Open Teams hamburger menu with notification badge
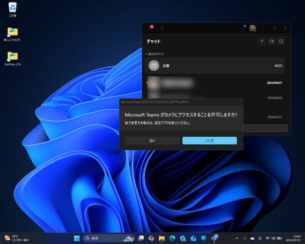 click(x=150, y=28)
